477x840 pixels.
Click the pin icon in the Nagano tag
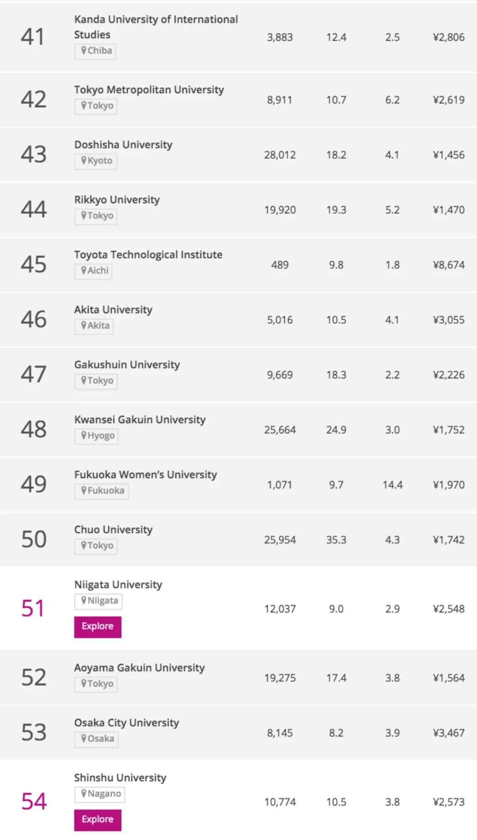[83, 794]
